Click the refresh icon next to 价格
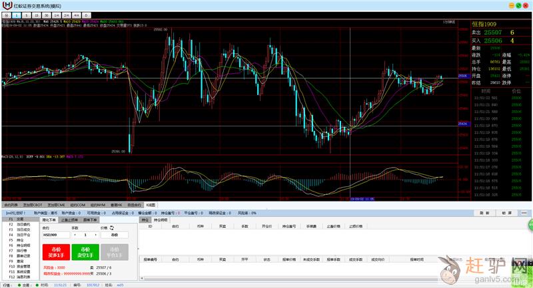Image resolution: width=533 pixels, height=288 pixels. [112, 227]
